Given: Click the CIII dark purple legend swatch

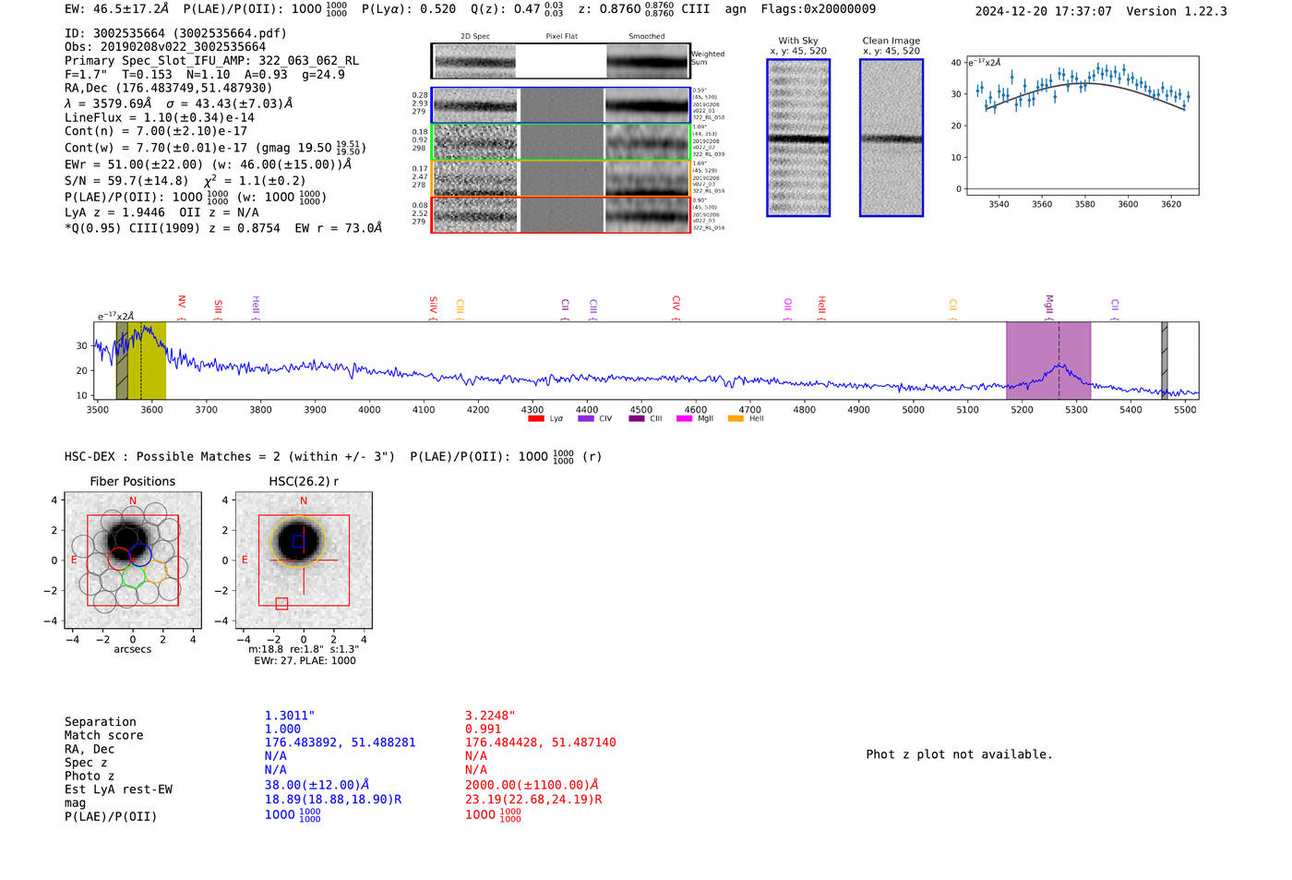Looking at the screenshot, I should [637, 418].
